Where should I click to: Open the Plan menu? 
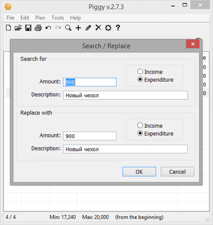tap(40, 18)
